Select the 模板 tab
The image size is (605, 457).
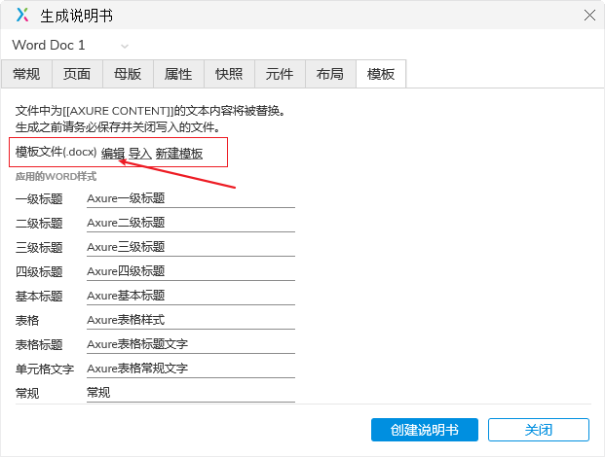[x=381, y=74]
